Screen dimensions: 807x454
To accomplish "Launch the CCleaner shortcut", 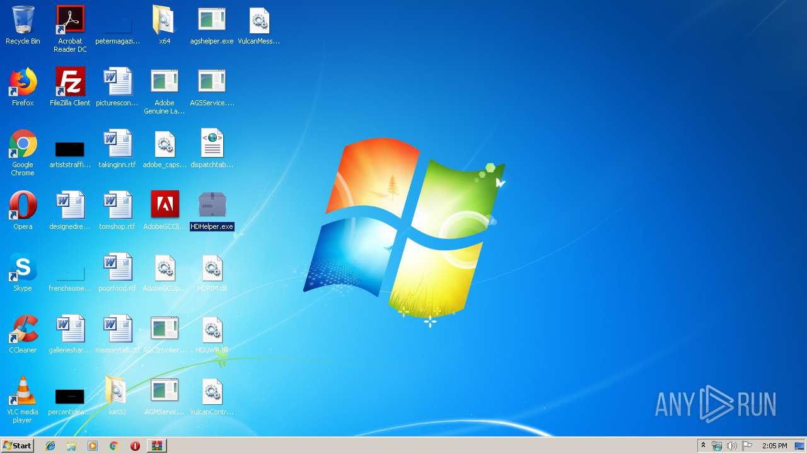I will (23, 335).
